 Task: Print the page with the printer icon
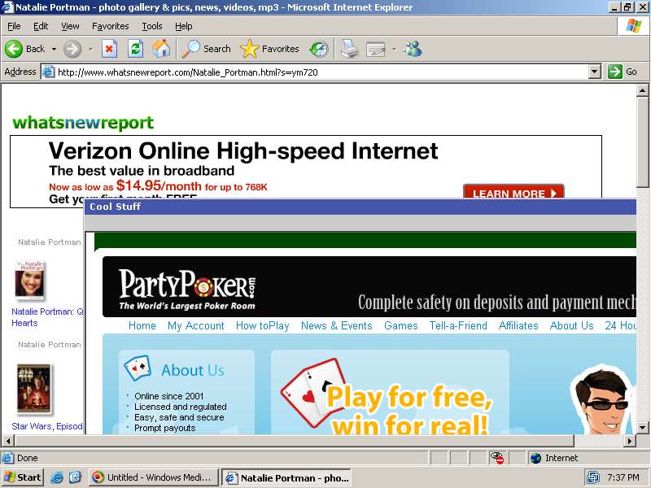pos(350,49)
